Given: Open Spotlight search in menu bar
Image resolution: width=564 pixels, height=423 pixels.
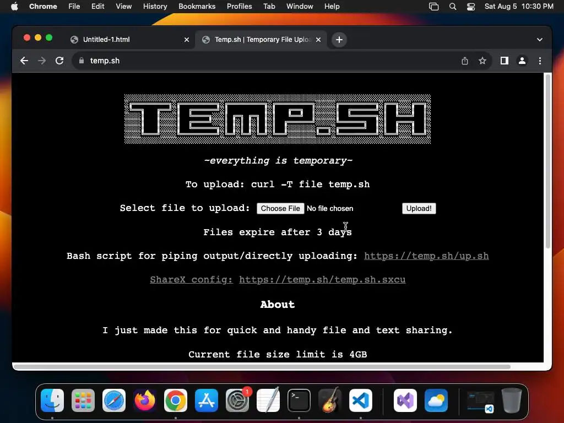Looking at the screenshot, I should pyautogui.click(x=453, y=7).
